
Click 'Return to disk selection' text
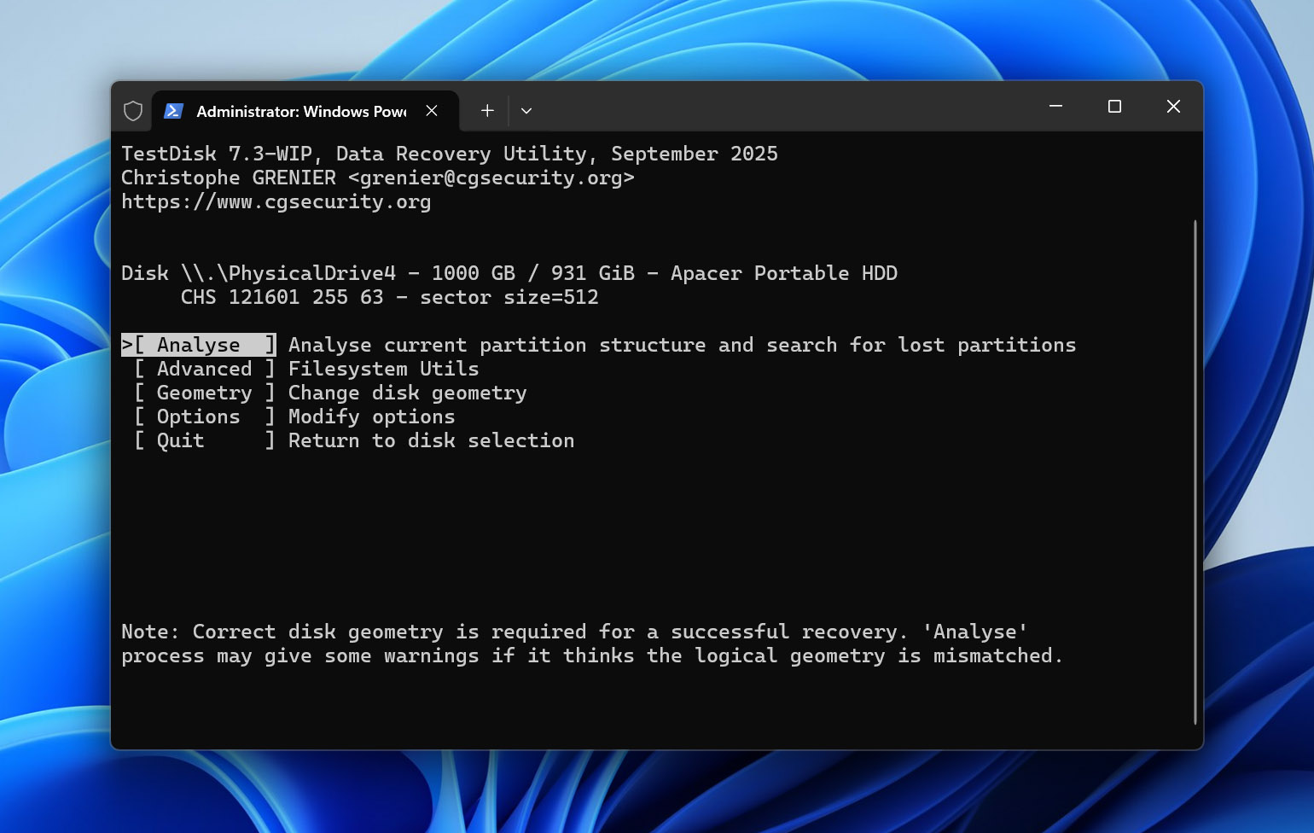click(431, 440)
